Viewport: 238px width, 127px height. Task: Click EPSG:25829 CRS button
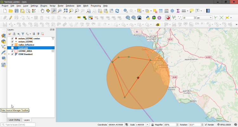tap(224, 124)
